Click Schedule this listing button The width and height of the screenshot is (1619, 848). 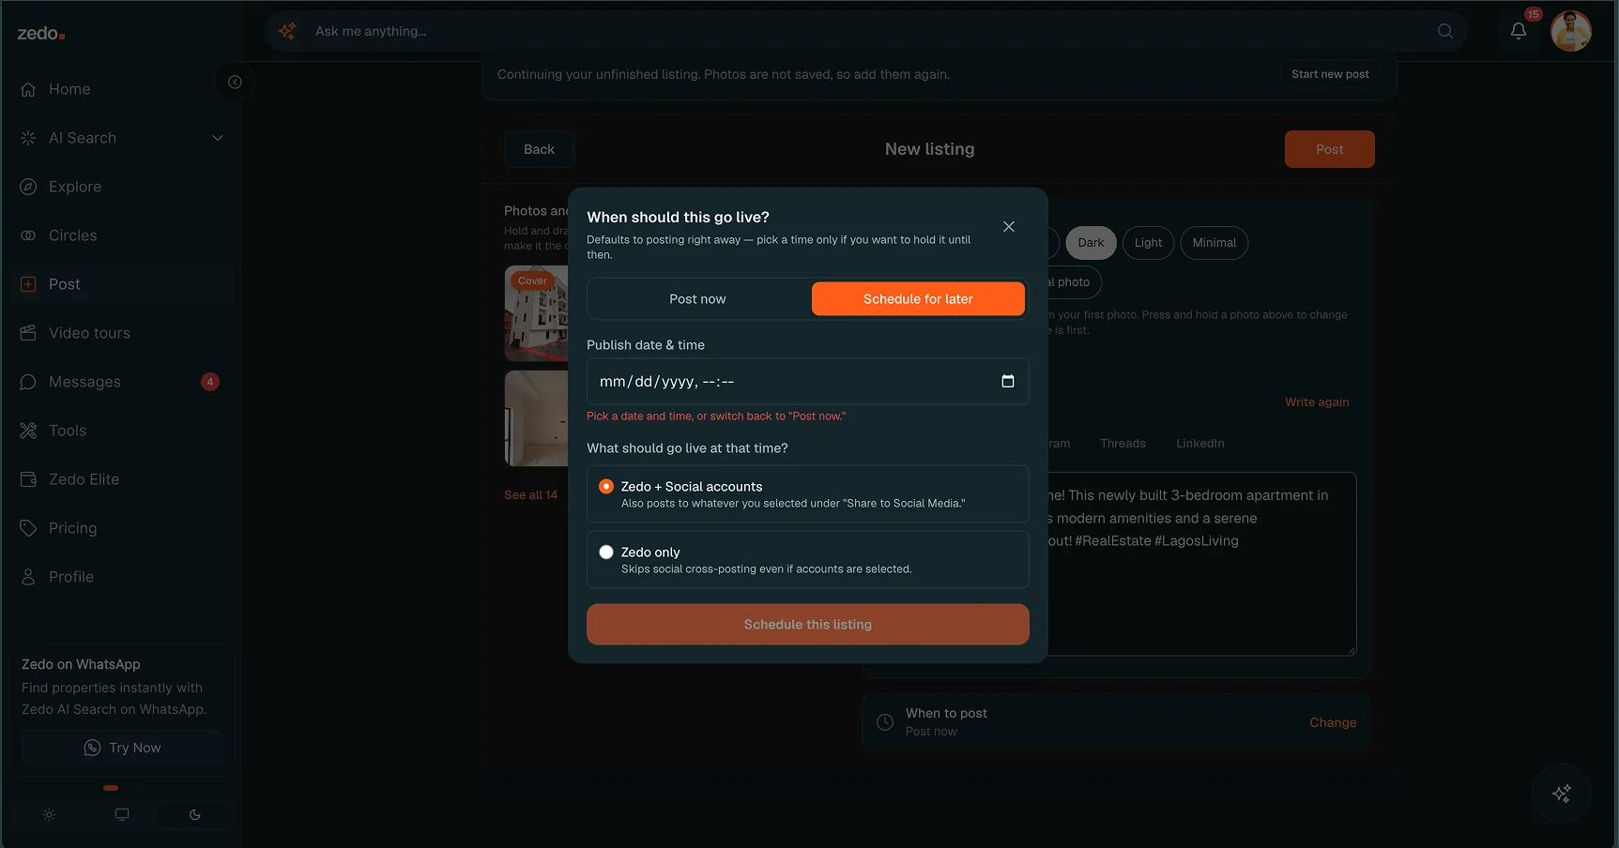click(808, 625)
